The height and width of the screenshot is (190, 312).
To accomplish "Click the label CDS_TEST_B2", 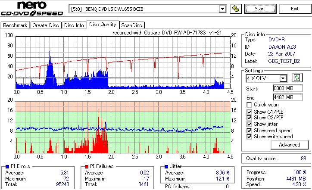I will tap(284, 61).
